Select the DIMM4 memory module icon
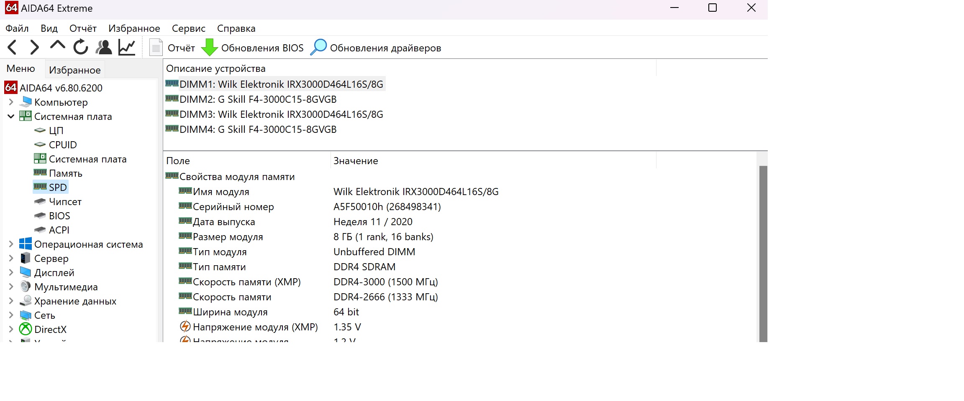This screenshot has height=401, width=964. coord(172,129)
